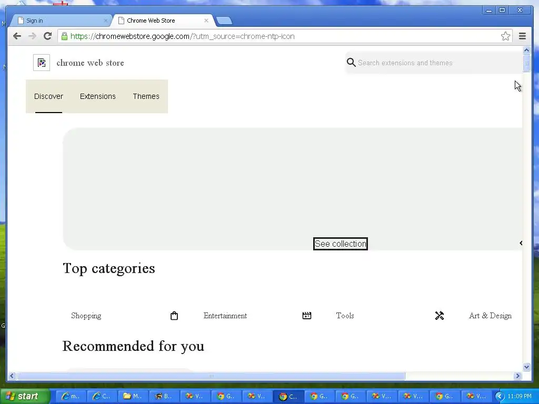Image resolution: width=539 pixels, height=404 pixels.
Task: Restore down the Chrome window
Action: [x=502, y=11]
